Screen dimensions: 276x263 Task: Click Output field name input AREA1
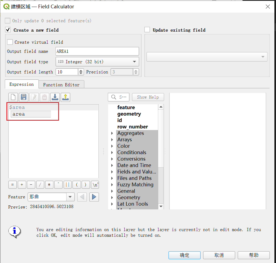[x=97, y=51]
